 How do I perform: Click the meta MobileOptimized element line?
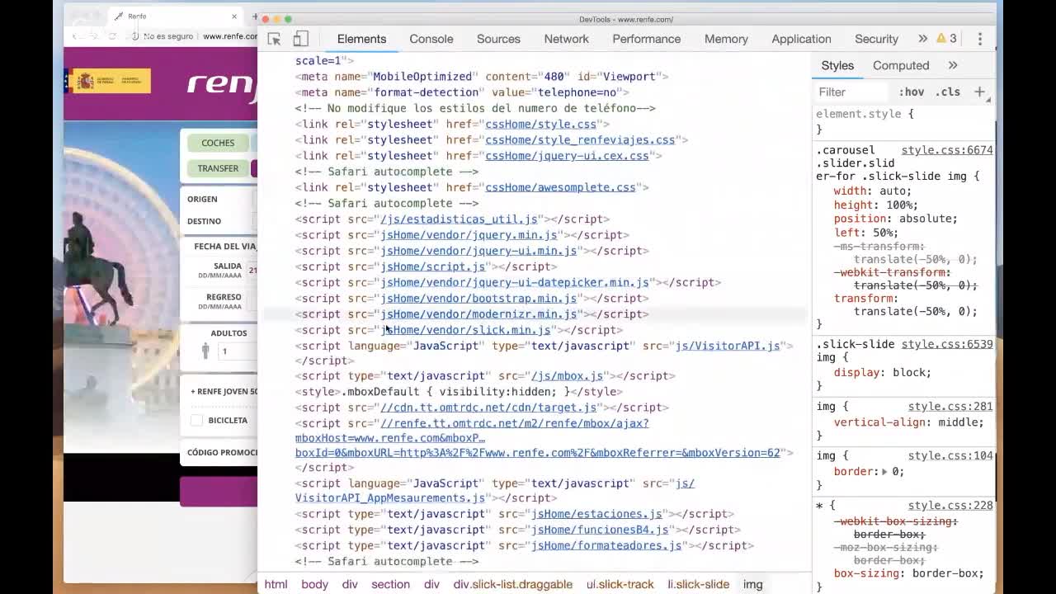click(x=482, y=76)
